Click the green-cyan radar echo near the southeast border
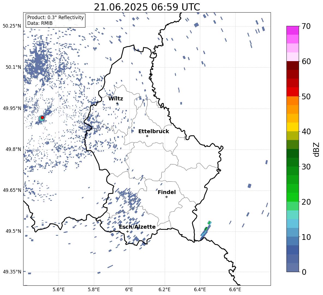 tap(206, 230)
